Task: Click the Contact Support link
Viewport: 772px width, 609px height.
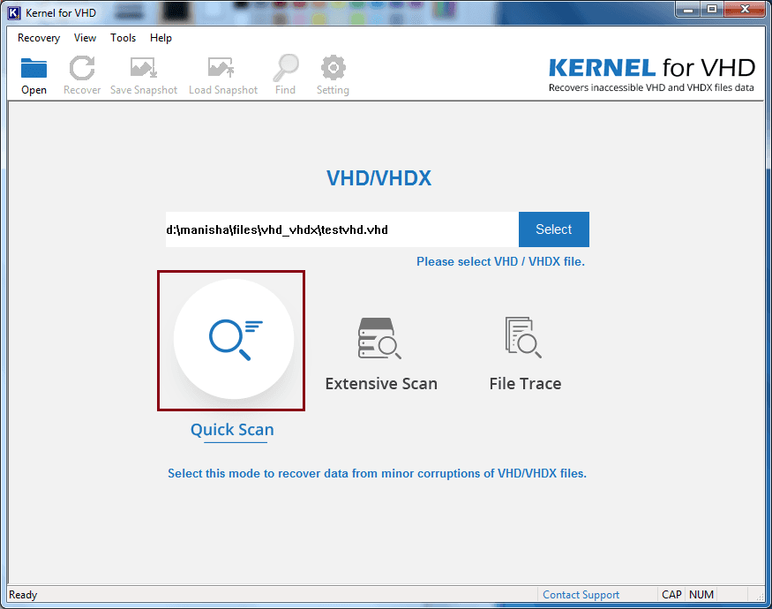Action: pyautogui.click(x=581, y=595)
